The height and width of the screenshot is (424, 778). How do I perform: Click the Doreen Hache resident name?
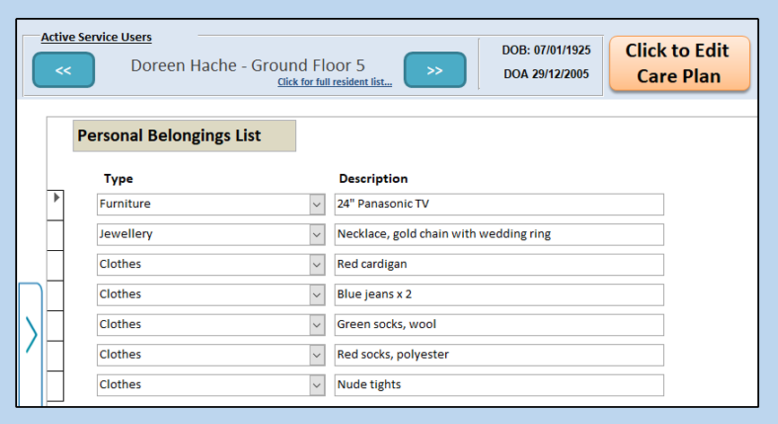point(248,65)
